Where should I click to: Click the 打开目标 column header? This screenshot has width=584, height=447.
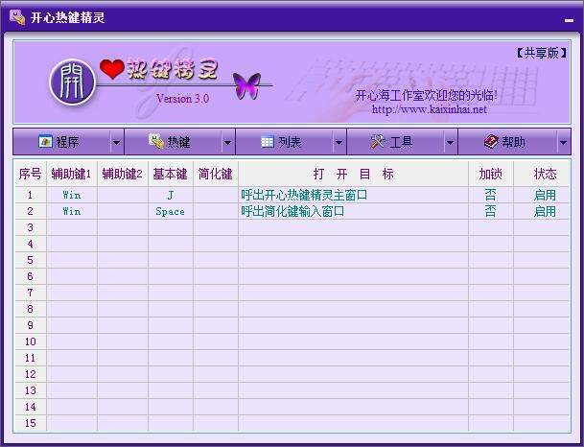[353, 174]
